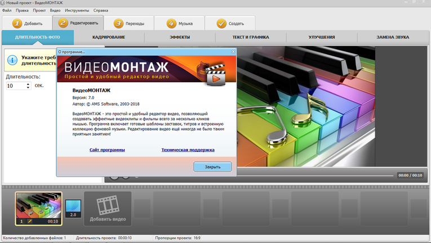
Task: Open the Файл menu
Action: point(7,11)
